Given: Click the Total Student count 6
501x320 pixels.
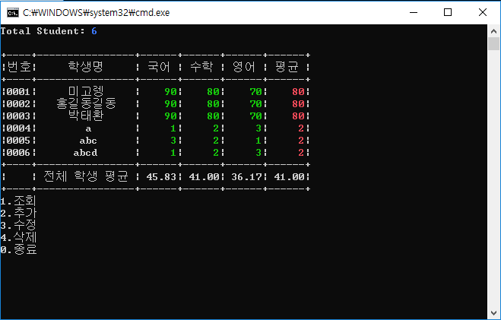Looking at the screenshot, I should pyautogui.click(x=94, y=31).
